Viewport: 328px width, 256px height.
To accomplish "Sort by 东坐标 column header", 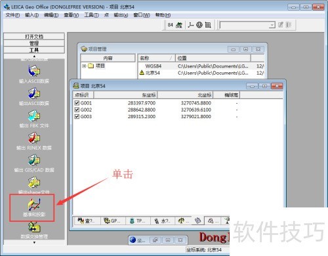I will 125,95.
